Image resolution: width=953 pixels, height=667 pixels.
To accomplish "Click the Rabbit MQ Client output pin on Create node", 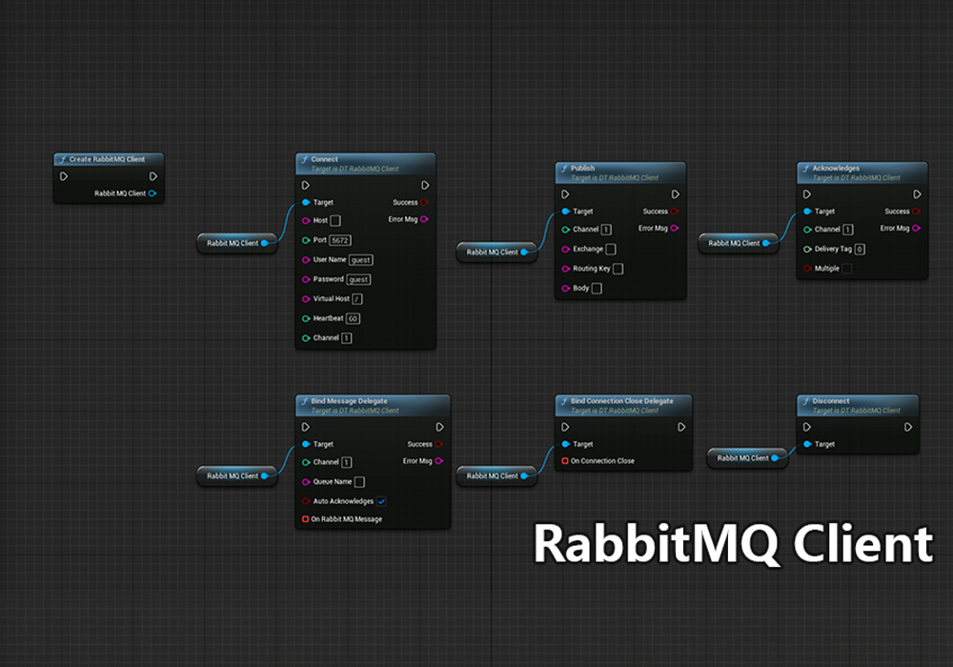I will tap(154, 192).
